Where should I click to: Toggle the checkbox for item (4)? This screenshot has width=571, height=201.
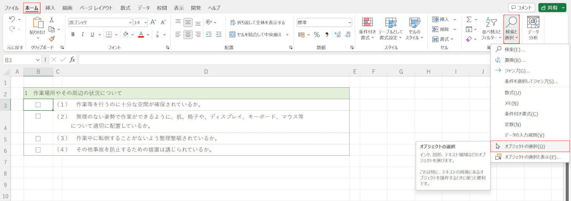pyautogui.click(x=38, y=150)
